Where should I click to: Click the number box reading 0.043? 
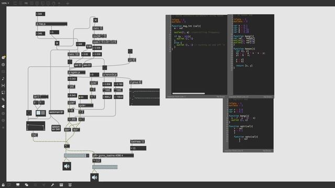72,79
